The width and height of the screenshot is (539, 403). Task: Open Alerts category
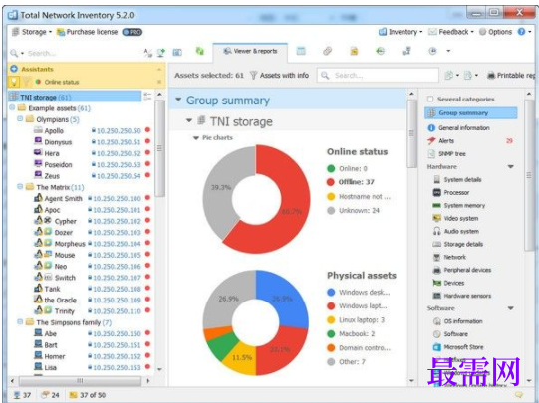point(446,140)
